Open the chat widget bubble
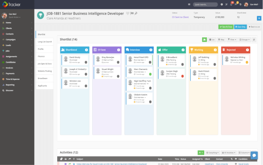The height and width of the screenshot is (165, 263). (x=254, y=155)
